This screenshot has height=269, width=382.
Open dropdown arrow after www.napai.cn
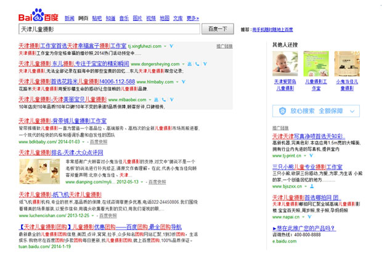(303, 217)
